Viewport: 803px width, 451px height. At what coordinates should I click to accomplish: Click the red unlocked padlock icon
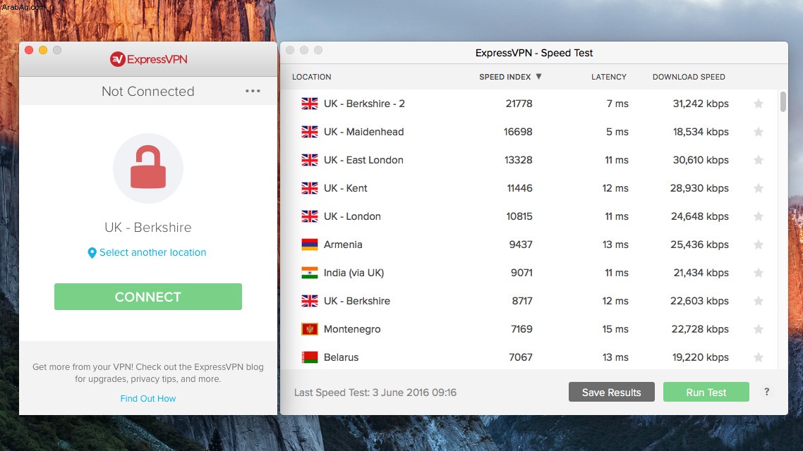pos(148,168)
